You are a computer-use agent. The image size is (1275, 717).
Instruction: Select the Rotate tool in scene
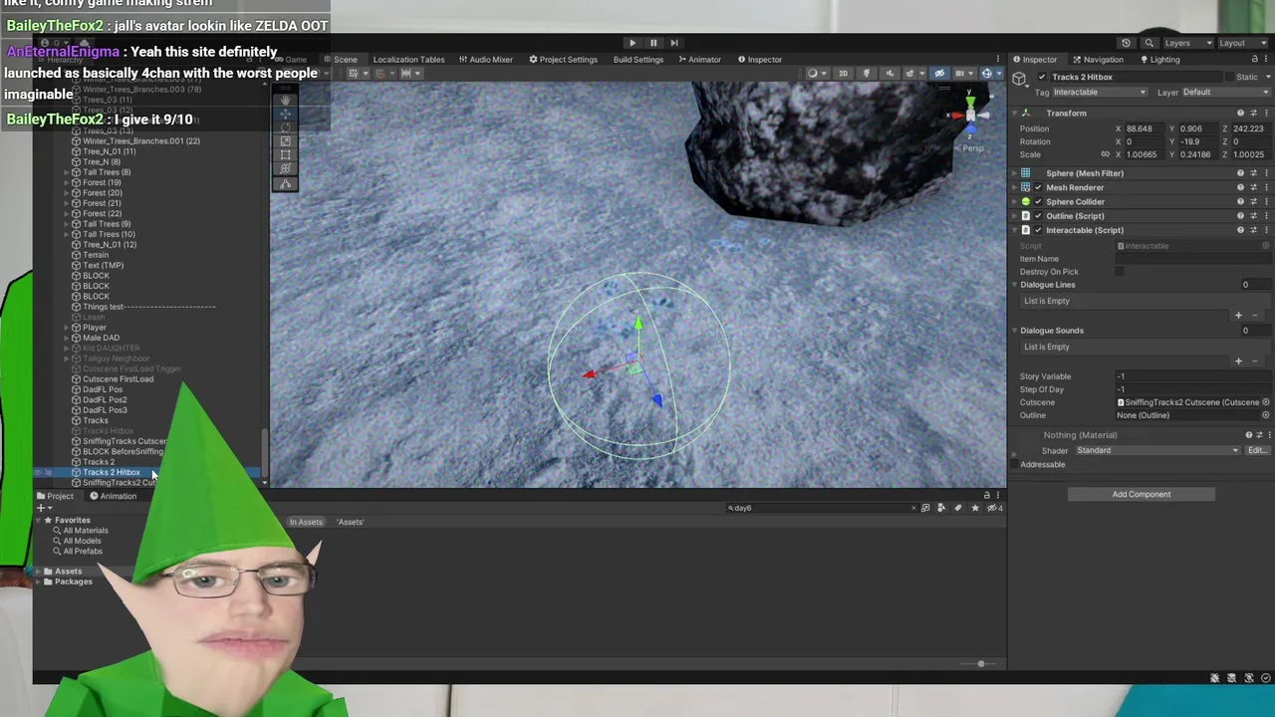pyautogui.click(x=285, y=128)
